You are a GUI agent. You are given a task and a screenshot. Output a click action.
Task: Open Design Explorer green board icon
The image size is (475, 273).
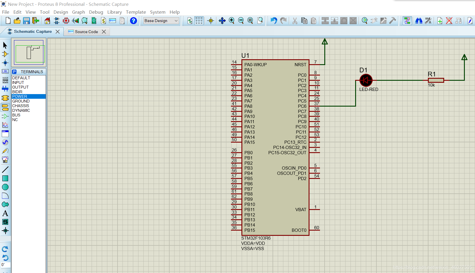pos(94,21)
